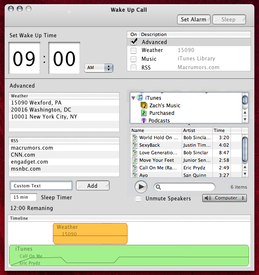Enable the RSS Macrumors.com checkbox

click(133, 67)
